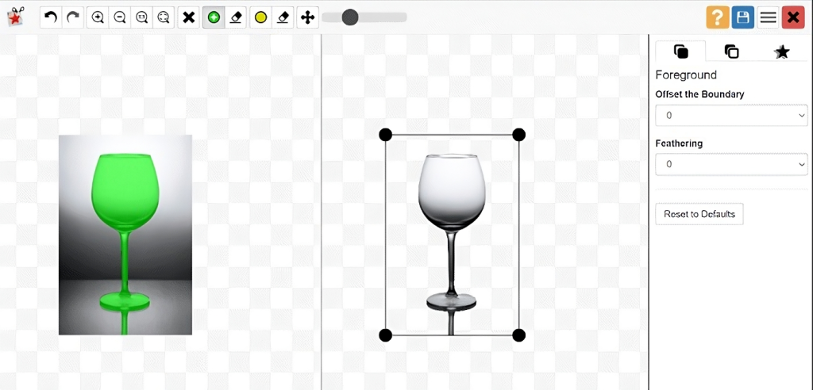Screen dimensions: 813x390
Task: Open the Feathering dropdown
Action: [x=731, y=164]
